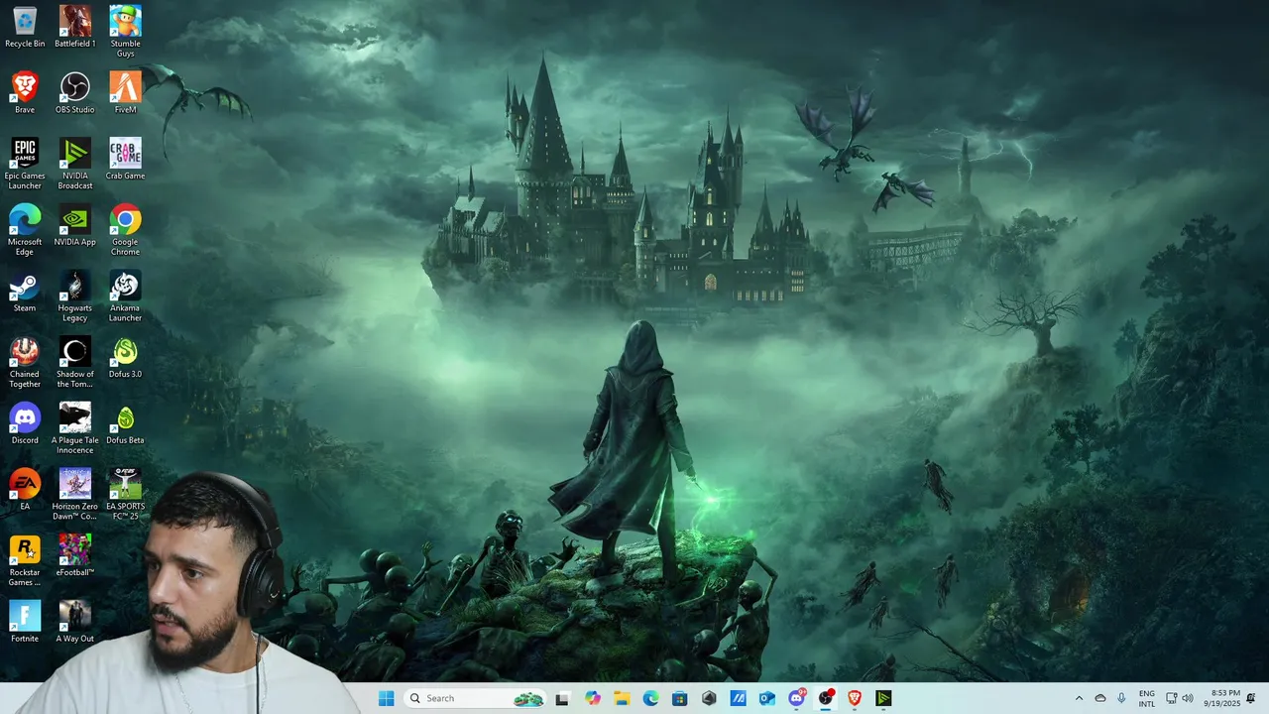
Task: Open network and volume quick settings
Action: click(1180, 698)
